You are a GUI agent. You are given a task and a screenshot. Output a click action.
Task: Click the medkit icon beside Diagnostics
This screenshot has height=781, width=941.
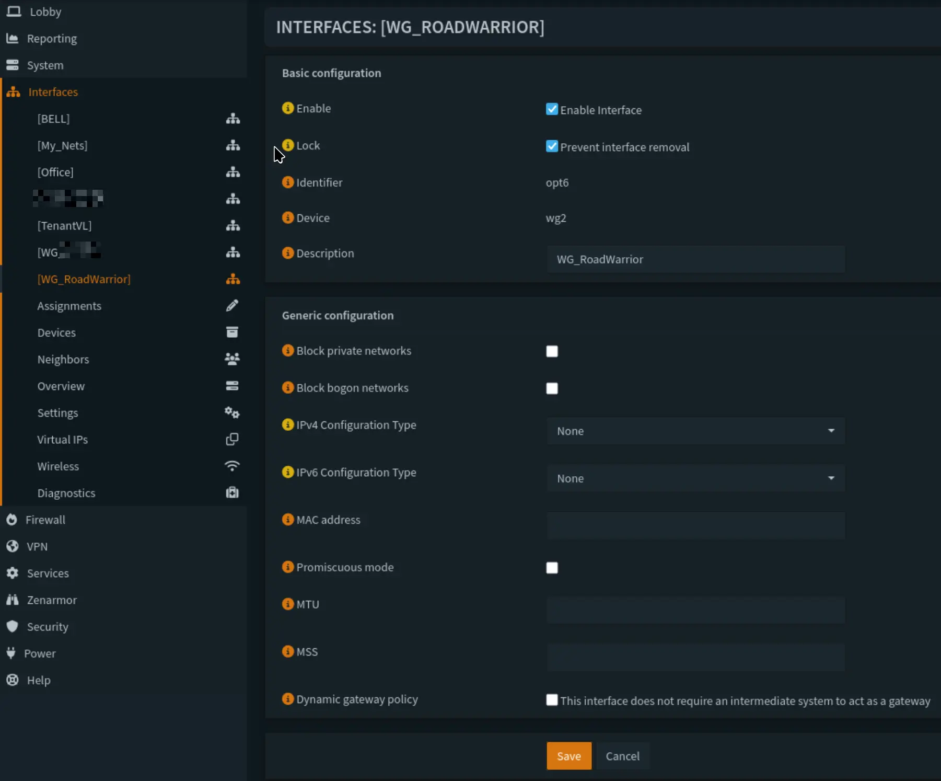click(233, 492)
